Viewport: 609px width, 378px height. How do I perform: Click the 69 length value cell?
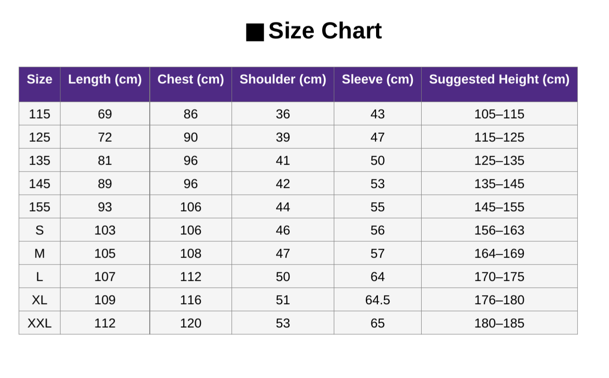pos(105,114)
